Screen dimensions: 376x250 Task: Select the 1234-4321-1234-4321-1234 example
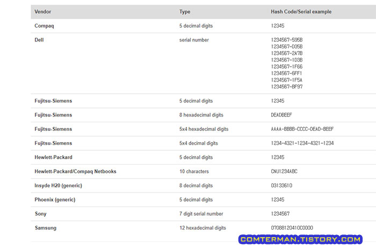coord(302,143)
